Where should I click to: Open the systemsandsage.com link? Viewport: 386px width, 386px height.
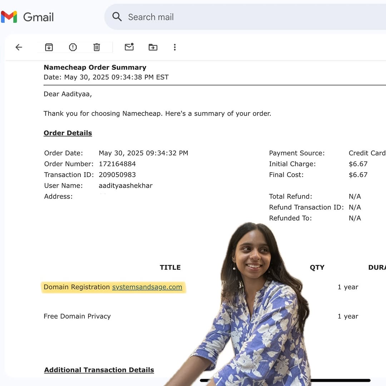(147, 287)
